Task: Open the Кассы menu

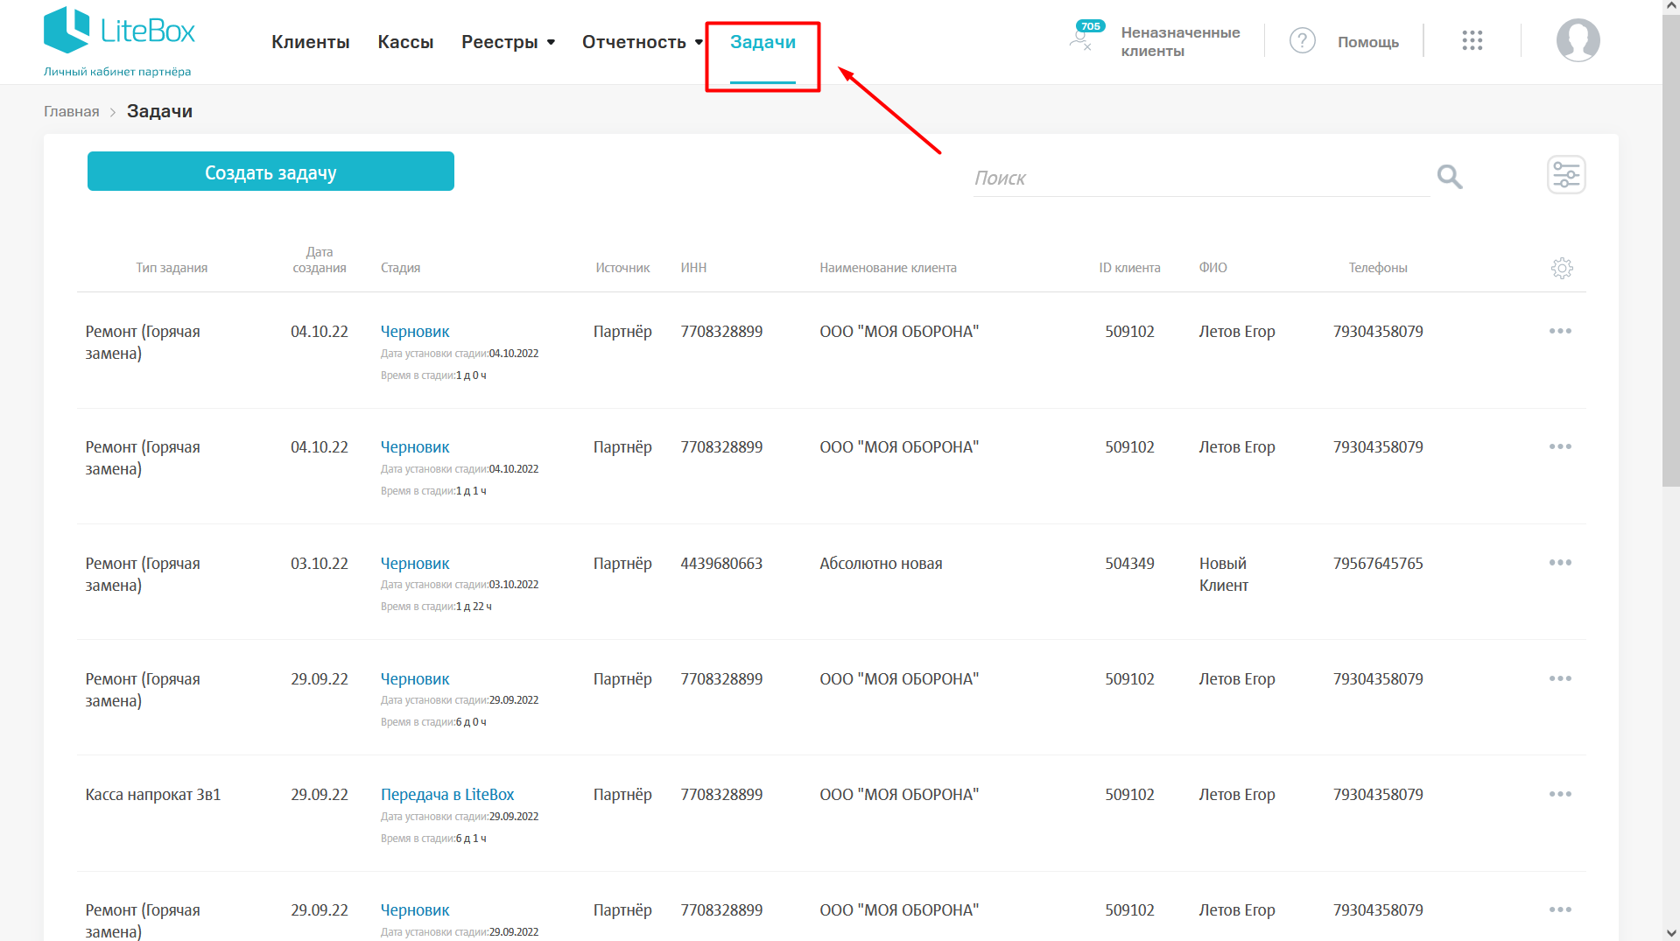Action: coord(405,42)
